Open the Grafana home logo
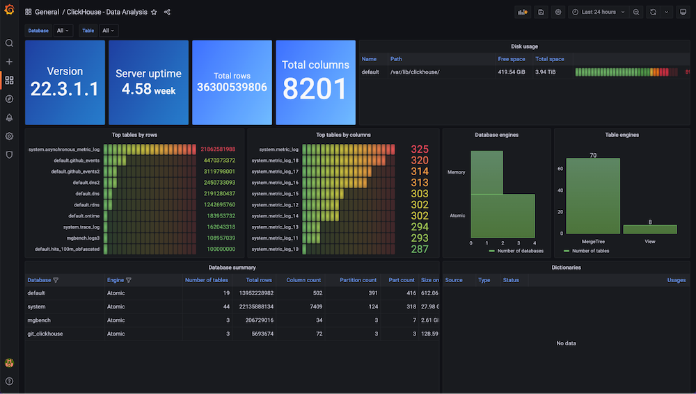This screenshot has width=696, height=394. [x=9, y=9]
